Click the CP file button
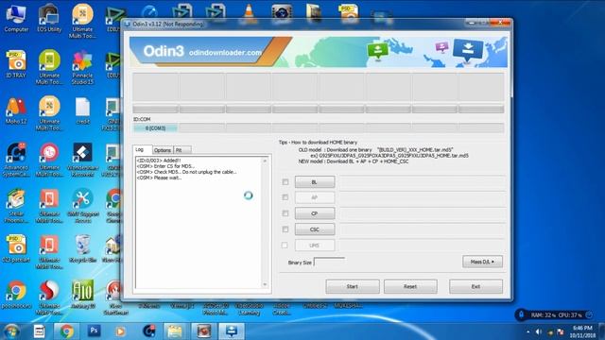This screenshot has height=340, width=605. coord(315,213)
